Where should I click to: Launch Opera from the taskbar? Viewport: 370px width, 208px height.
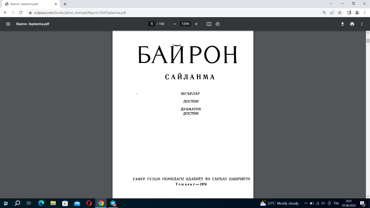pos(88,203)
